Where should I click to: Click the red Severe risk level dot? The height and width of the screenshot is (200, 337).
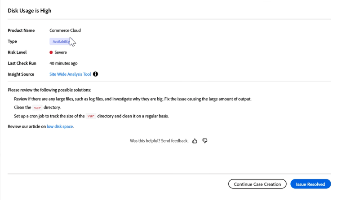coord(51,52)
